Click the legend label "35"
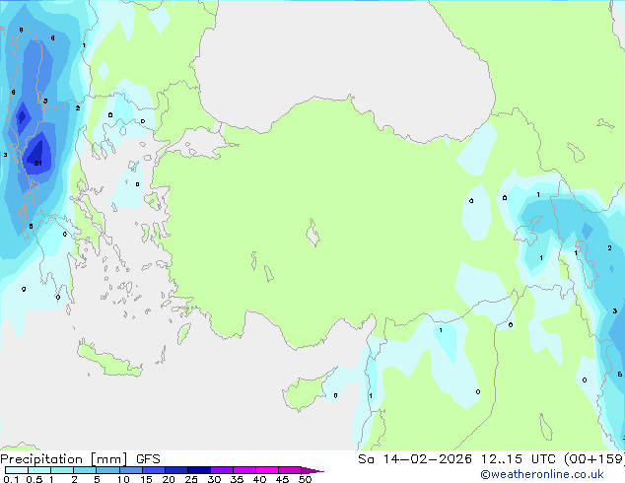Image resolution: width=625 pixels, height=483 pixels. 237,479
